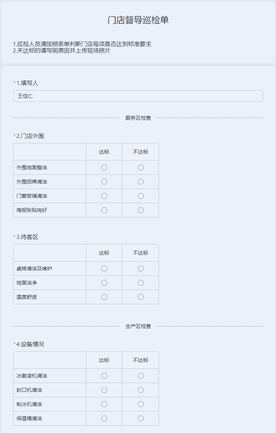276x433 pixels.
Task: Mark 桌椅清洁及维护 as 达标
Action: pos(104,268)
